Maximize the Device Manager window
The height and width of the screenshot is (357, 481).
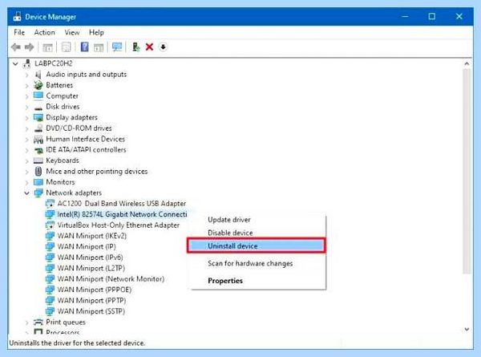pos(431,16)
